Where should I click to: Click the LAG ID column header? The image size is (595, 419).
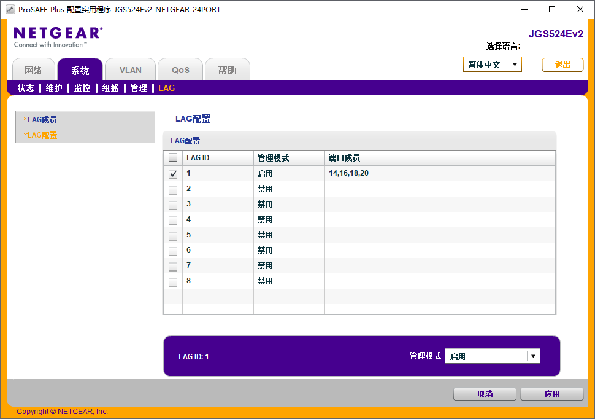(218, 158)
